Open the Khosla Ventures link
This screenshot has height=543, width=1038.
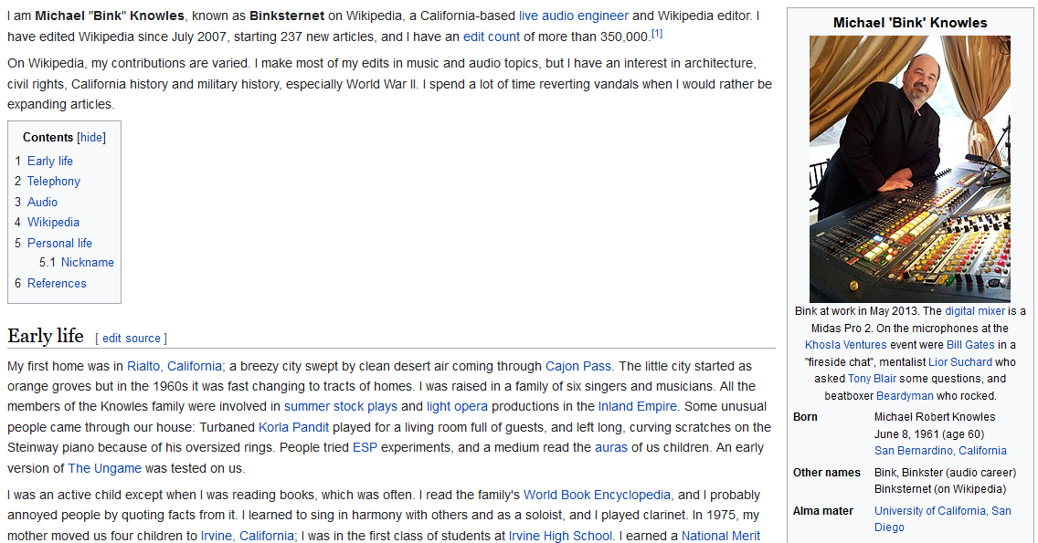(845, 345)
